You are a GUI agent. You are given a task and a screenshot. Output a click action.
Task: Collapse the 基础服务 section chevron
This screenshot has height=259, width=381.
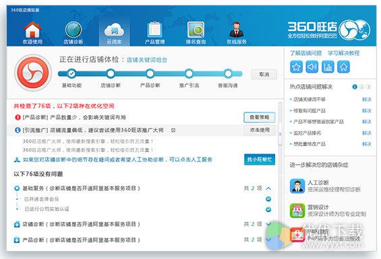tap(268, 188)
